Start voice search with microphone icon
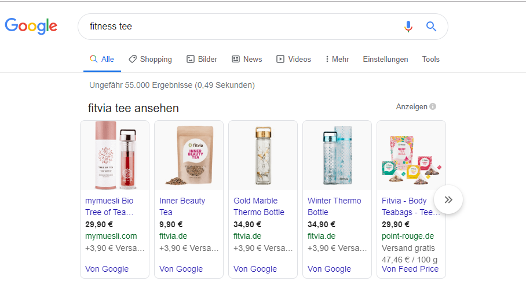Image resolution: width=526 pixels, height=285 pixels. point(408,27)
